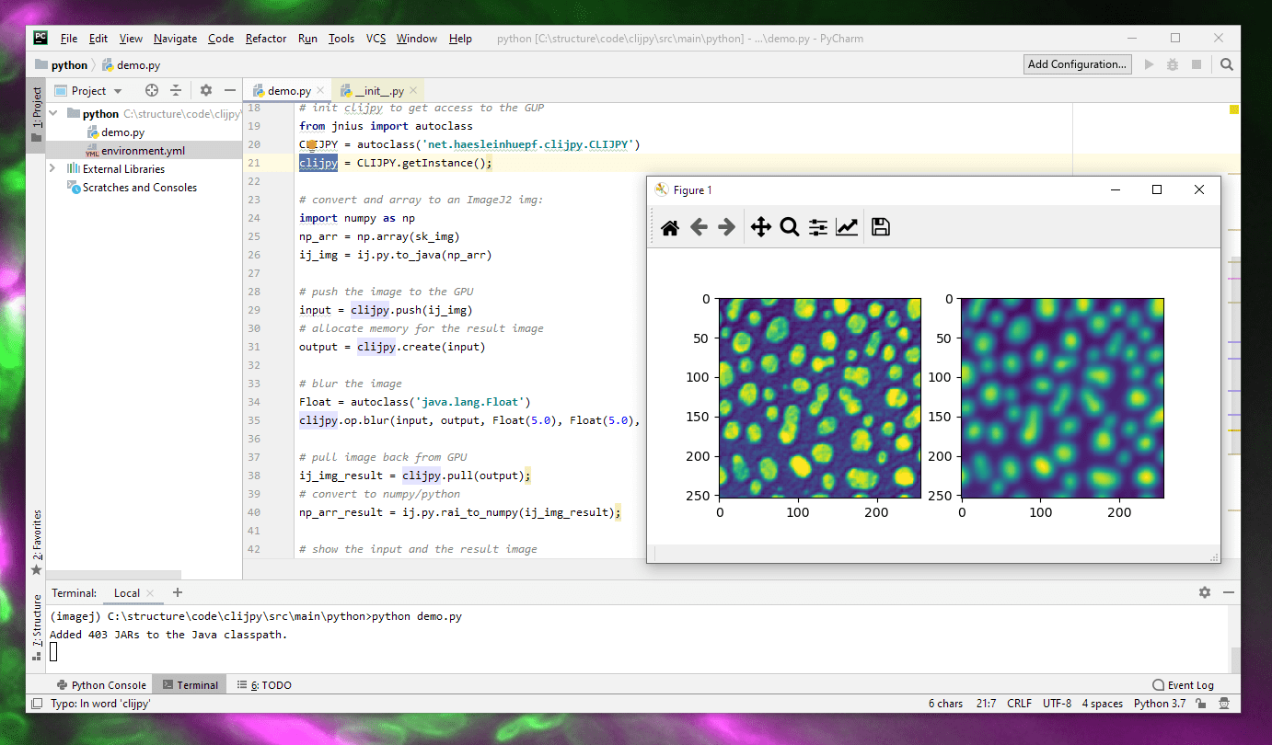
Task: Click the tool windows quick access icon
Action: [x=36, y=704]
